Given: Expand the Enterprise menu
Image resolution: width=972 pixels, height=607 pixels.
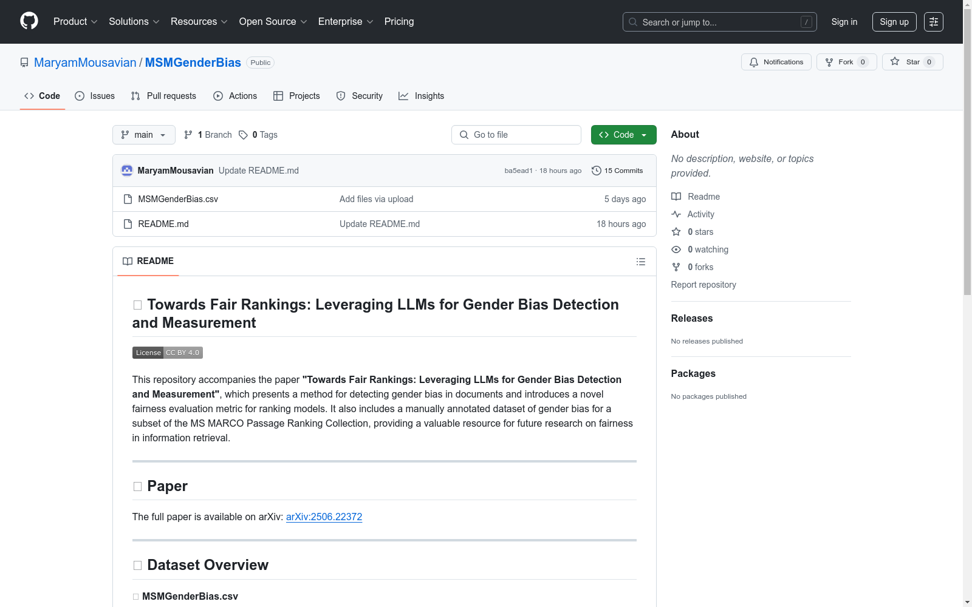Looking at the screenshot, I should [x=346, y=22].
